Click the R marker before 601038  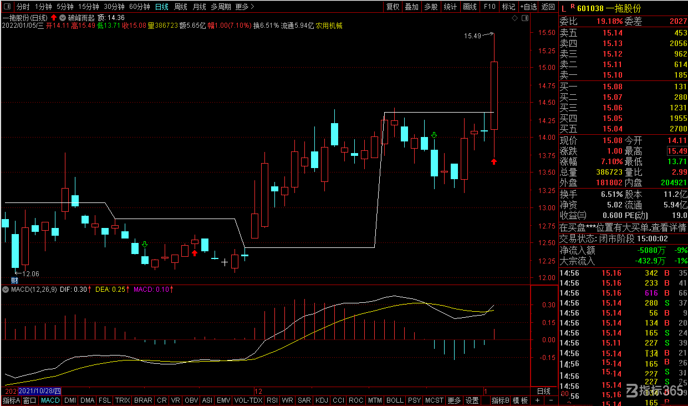[x=572, y=7]
